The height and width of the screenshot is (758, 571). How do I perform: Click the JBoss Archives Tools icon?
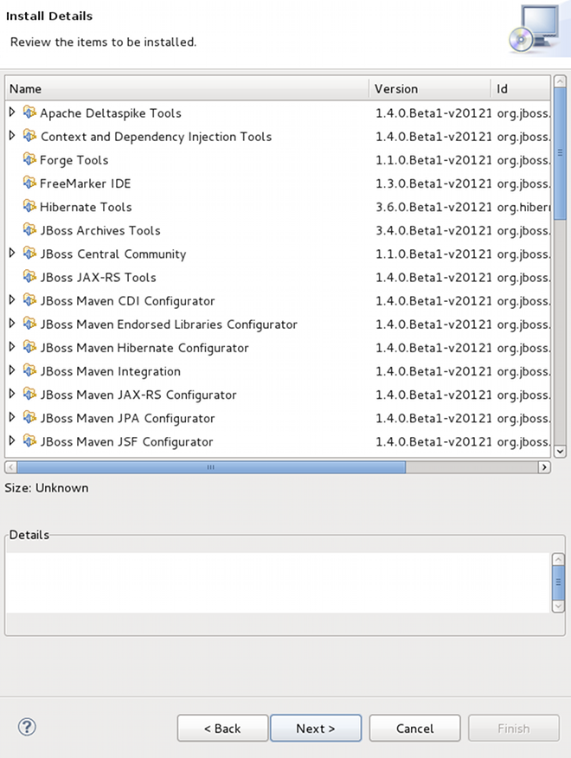(x=29, y=230)
